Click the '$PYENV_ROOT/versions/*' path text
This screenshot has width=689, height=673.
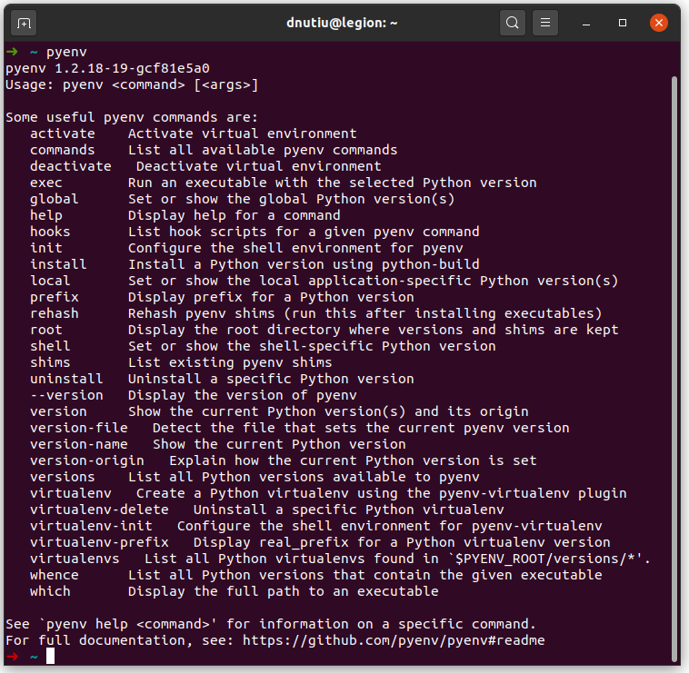point(545,559)
